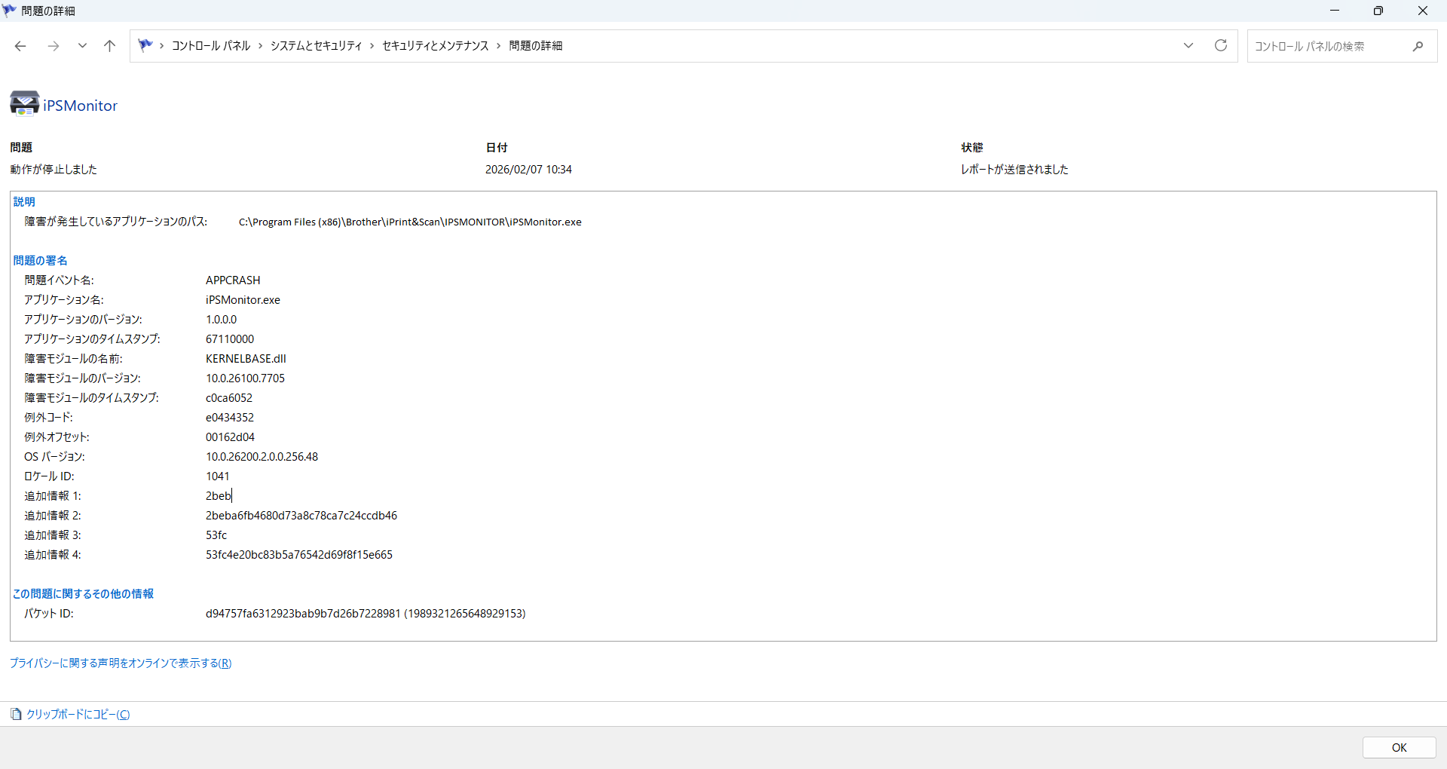Viewport: 1447px width, 769px height.
Task: Expand chevron after システムとセキュリティ breadcrumb
Action: pos(372,46)
